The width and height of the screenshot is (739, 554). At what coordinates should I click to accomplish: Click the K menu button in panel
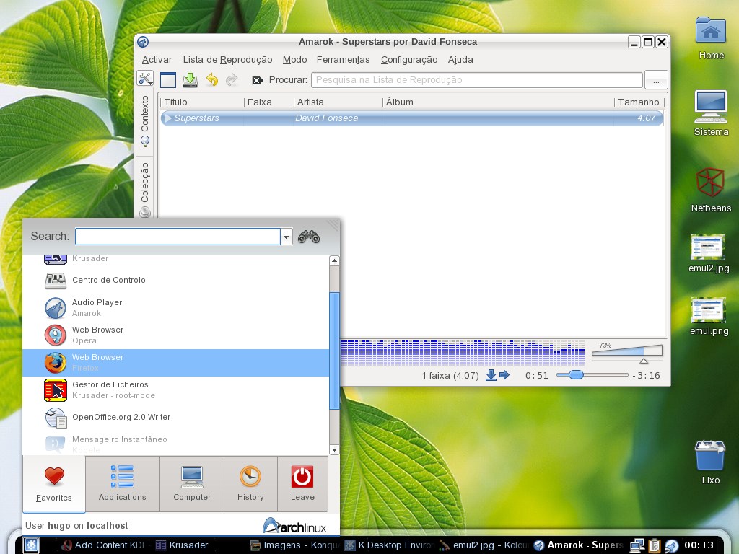tap(31, 545)
